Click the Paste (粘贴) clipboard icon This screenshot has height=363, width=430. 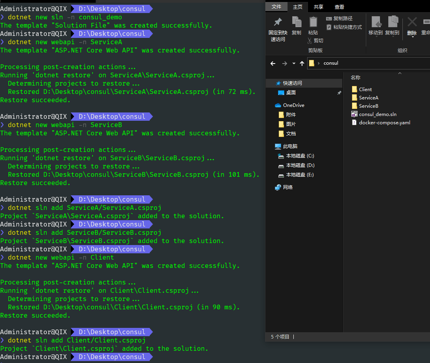click(313, 22)
